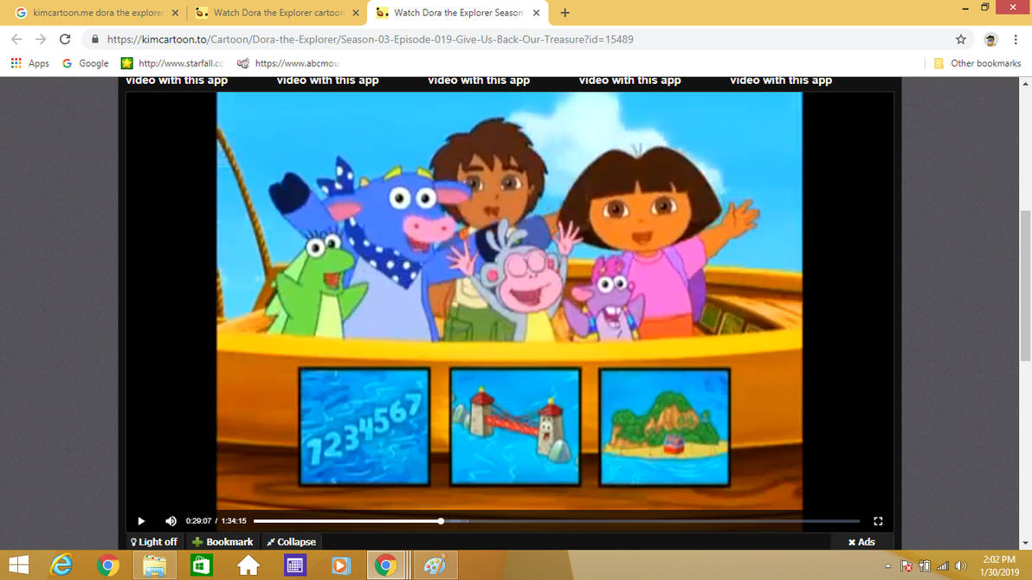Launch Internet Explorer from the taskbar
The width and height of the screenshot is (1032, 580).
click(x=61, y=565)
